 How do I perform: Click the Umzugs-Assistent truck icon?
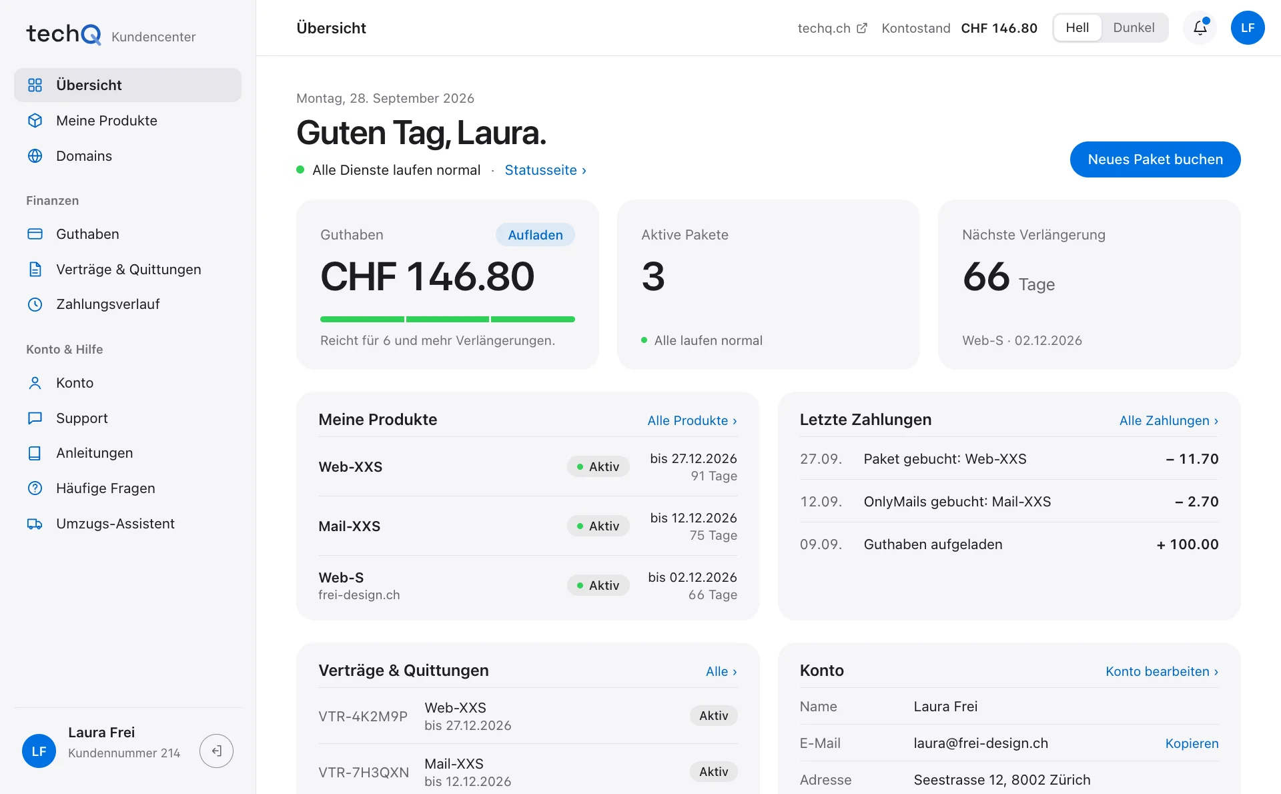[x=35, y=524]
